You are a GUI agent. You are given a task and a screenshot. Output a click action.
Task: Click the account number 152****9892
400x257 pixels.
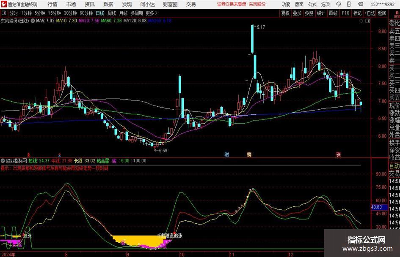[x=383, y=4]
